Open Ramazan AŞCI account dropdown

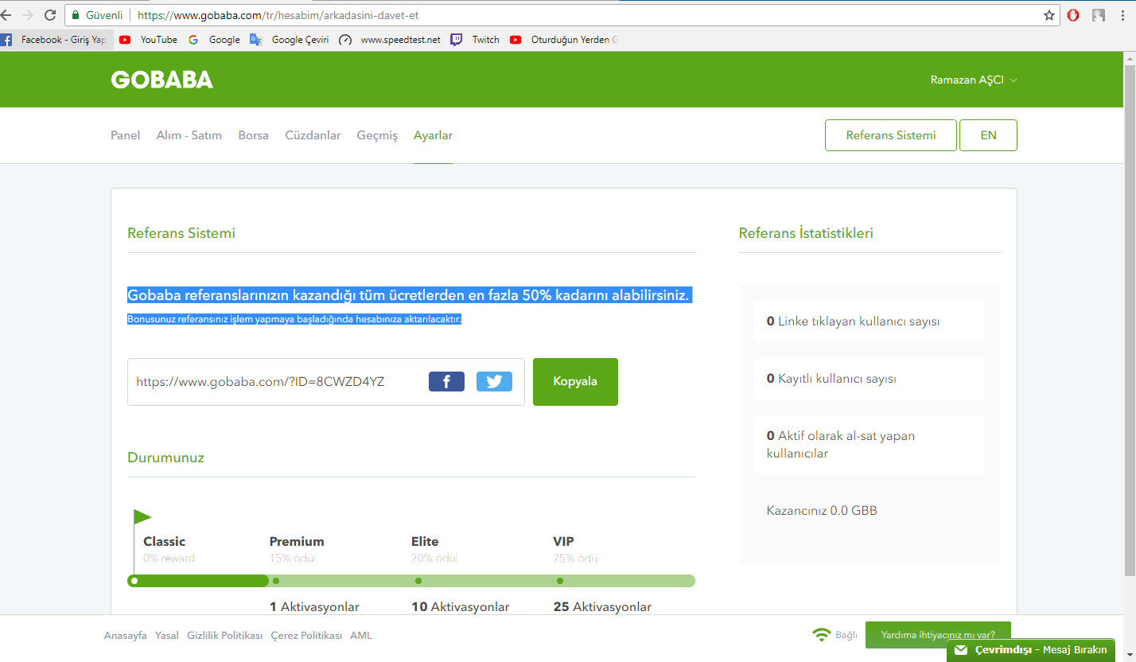(x=974, y=80)
